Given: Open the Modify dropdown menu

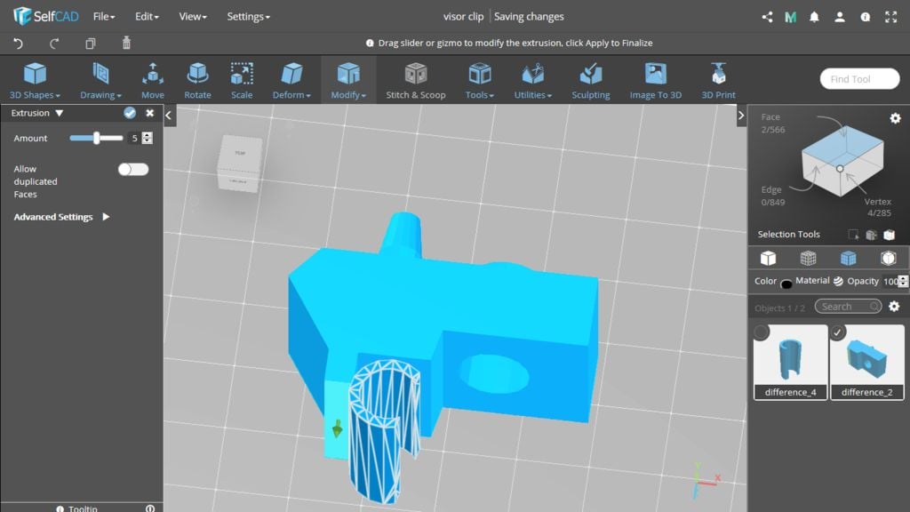Looking at the screenshot, I should pyautogui.click(x=348, y=80).
